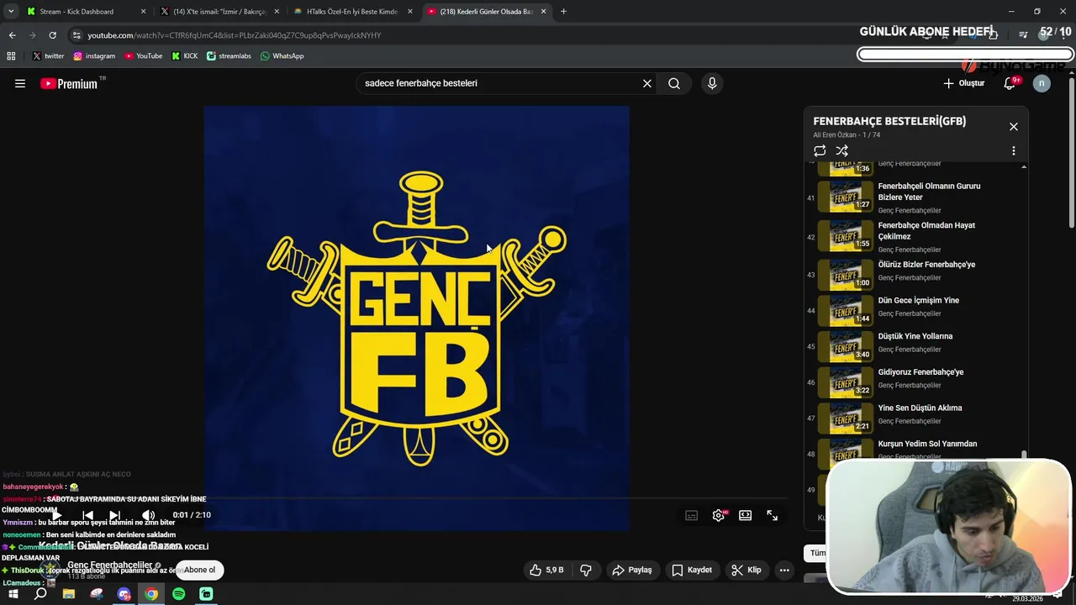Go back in browser history

pyautogui.click(x=12, y=35)
